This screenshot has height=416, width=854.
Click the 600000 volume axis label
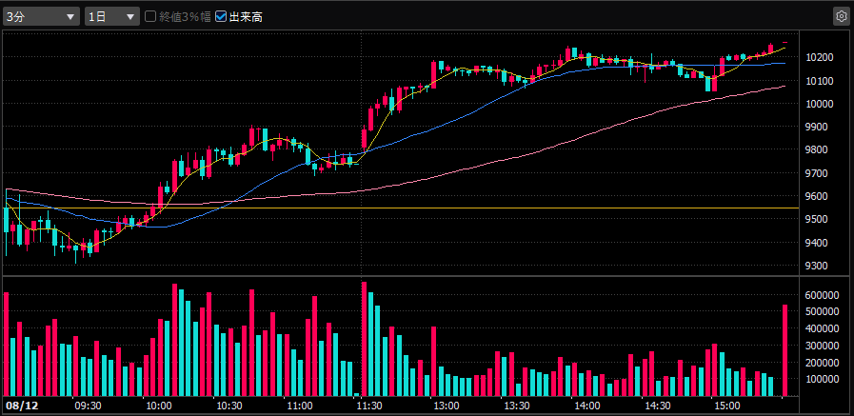822,295
